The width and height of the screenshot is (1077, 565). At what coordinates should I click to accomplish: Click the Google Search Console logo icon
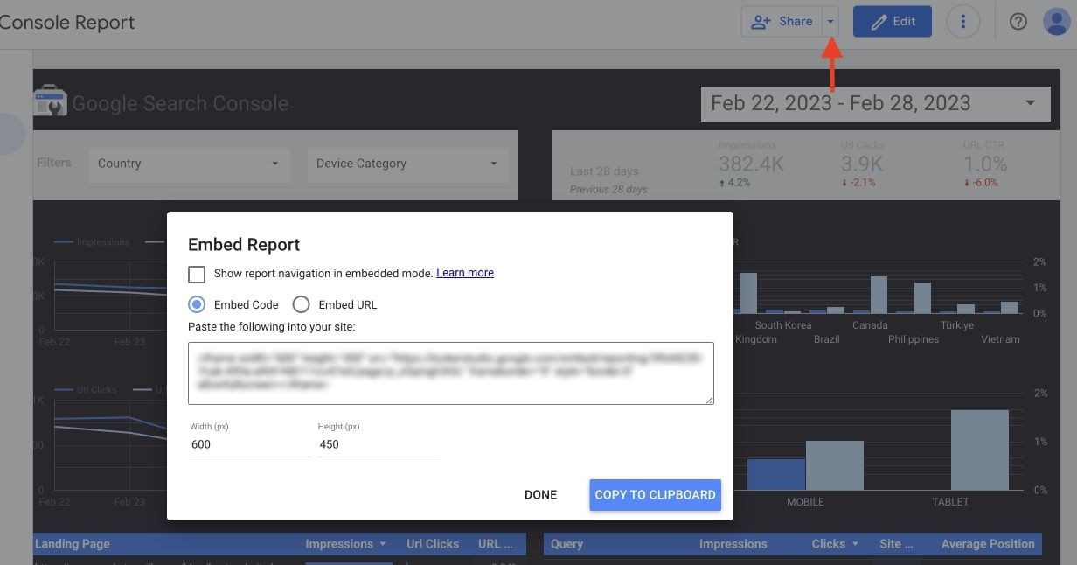(x=50, y=102)
